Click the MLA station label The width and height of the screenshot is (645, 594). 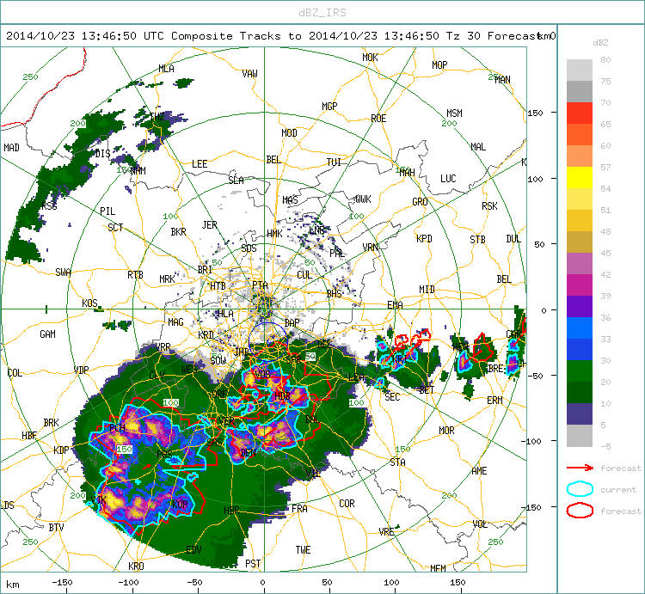point(166,69)
